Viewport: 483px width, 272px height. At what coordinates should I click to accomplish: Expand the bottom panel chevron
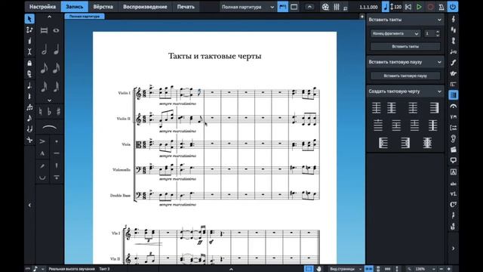click(x=231, y=269)
